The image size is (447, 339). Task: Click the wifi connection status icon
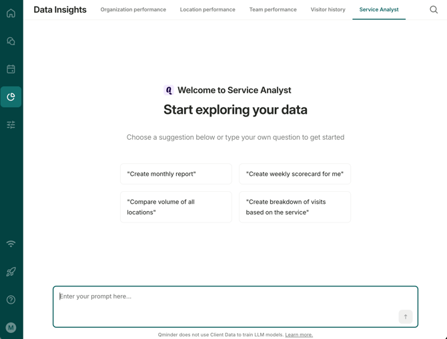tap(11, 244)
